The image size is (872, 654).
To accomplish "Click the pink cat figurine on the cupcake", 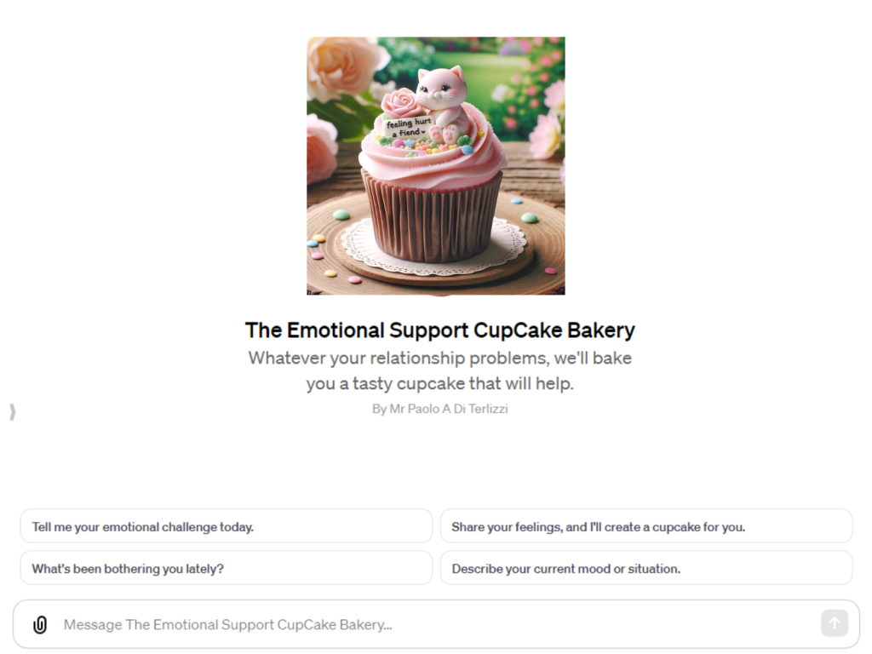I will (x=443, y=103).
